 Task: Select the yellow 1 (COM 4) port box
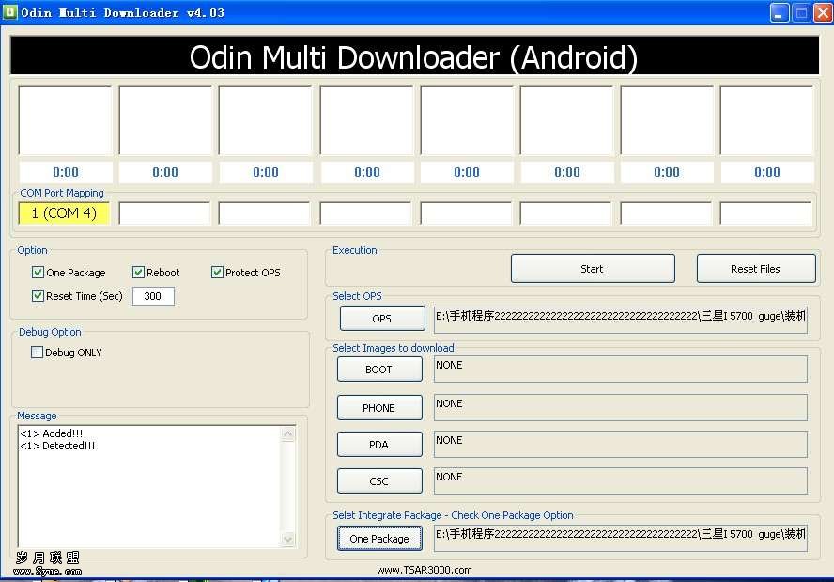click(64, 213)
